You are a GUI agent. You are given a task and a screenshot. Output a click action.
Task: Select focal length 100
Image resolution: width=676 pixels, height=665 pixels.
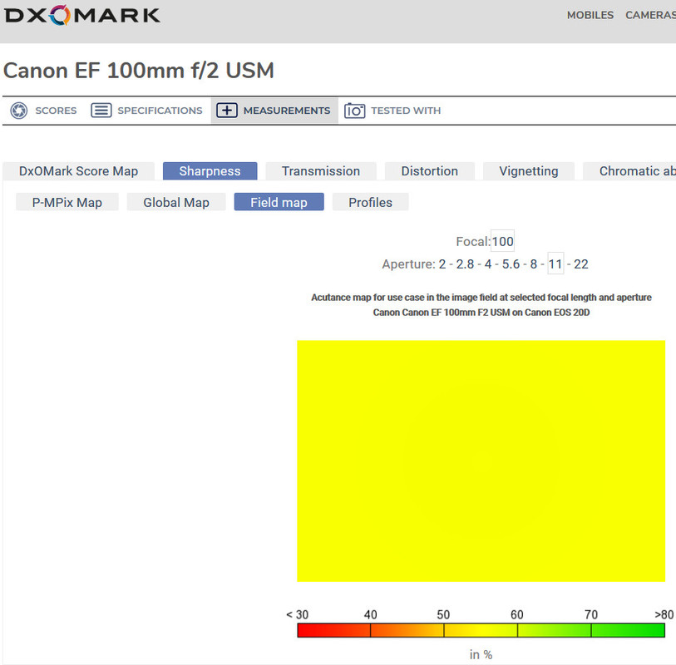[x=503, y=241]
